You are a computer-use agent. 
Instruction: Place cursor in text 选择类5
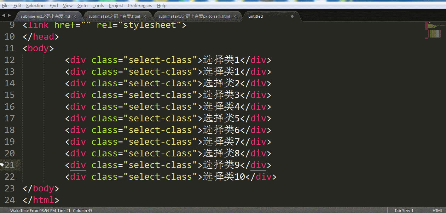coord(221,118)
